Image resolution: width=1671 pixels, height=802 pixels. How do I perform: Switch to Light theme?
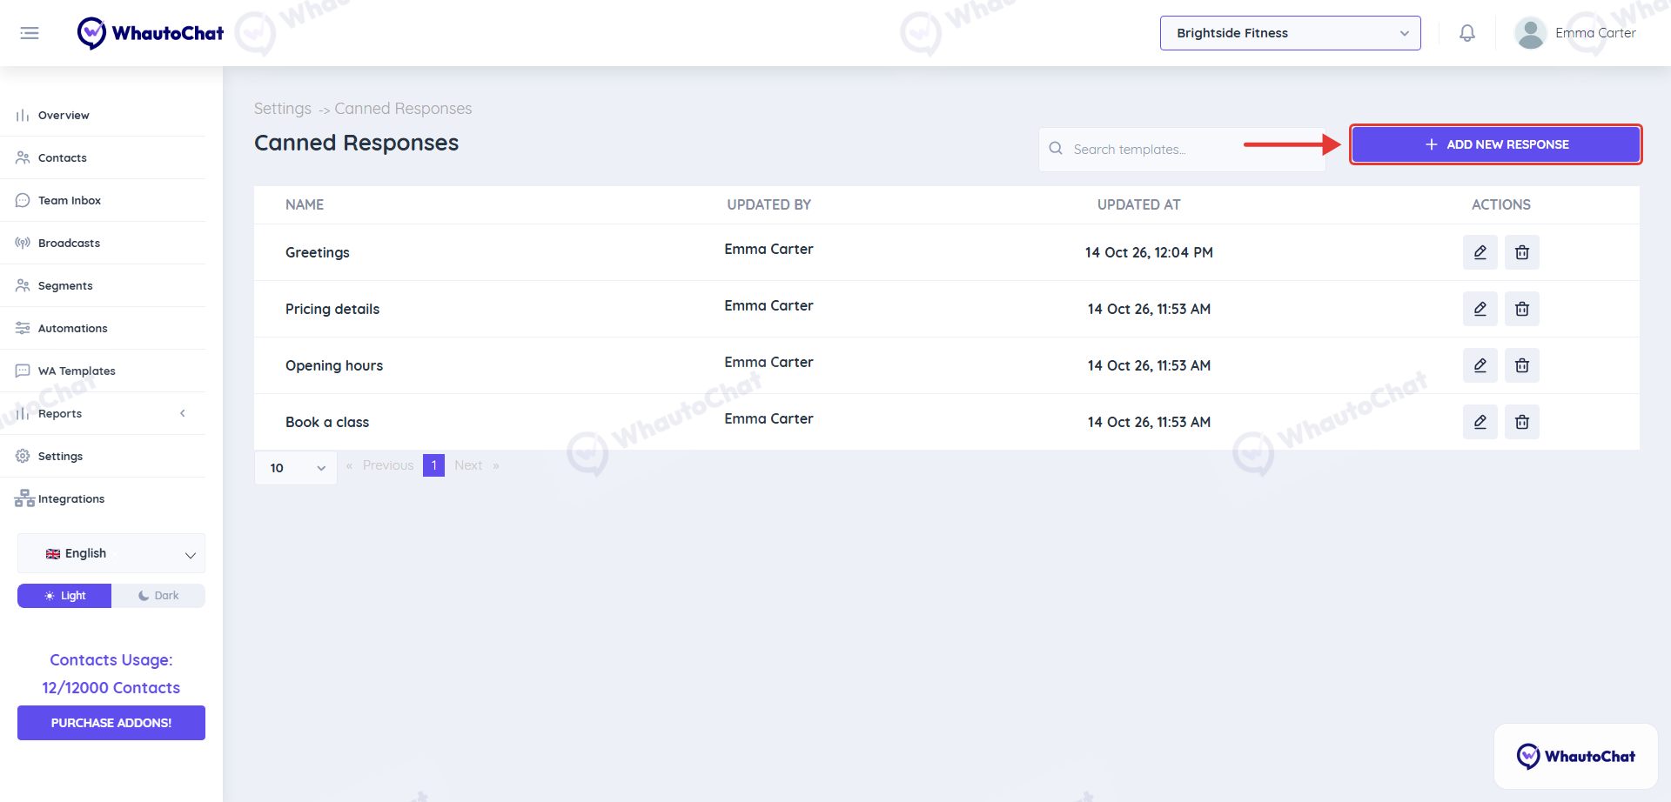pyautogui.click(x=64, y=596)
